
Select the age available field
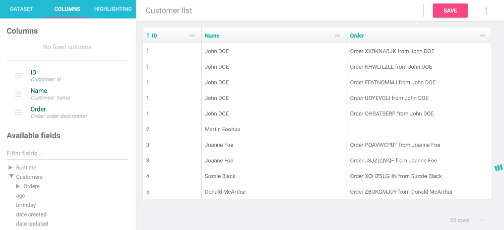21,196
